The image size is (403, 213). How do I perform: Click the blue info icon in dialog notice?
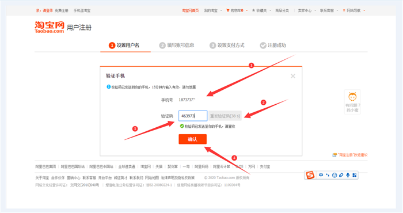[108, 87]
